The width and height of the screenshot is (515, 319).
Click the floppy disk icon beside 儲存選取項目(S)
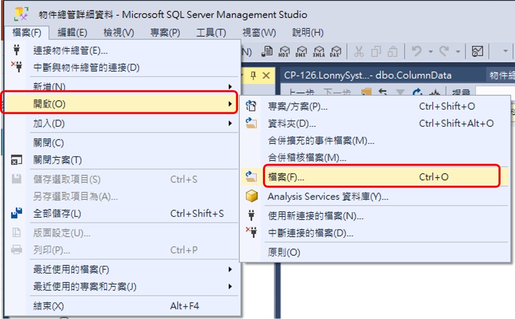(16, 179)
